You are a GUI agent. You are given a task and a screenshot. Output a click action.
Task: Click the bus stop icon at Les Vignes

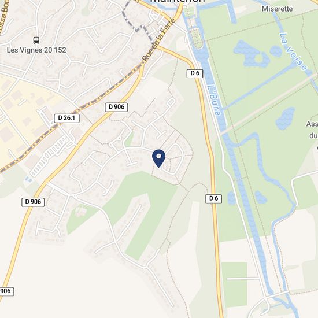tap(36, 40)
